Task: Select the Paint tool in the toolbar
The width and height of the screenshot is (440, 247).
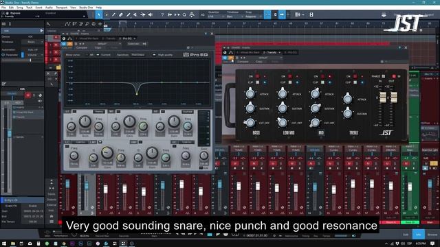Action: (x=129, y=14)
